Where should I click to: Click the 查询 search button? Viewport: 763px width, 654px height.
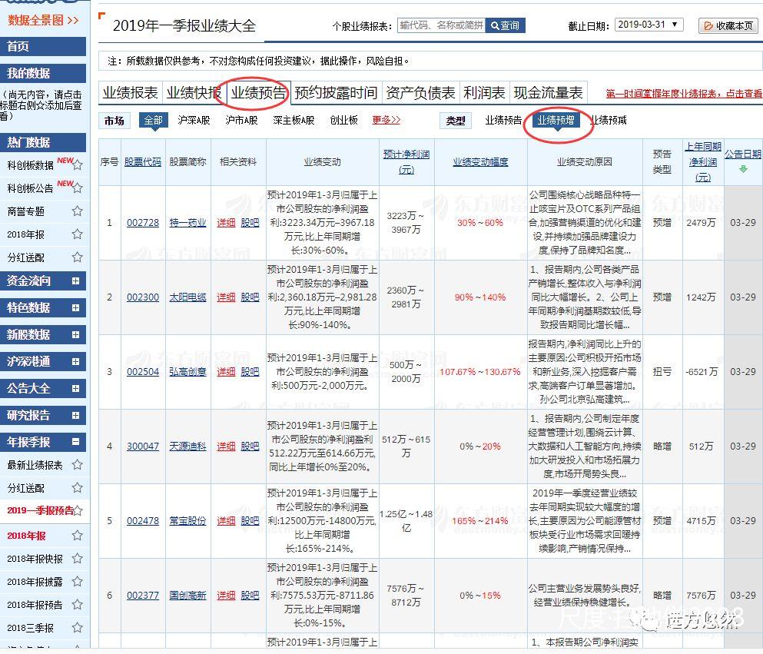click(505, 25)
